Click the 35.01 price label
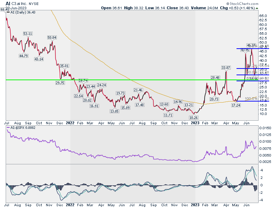This screenshot has height=208, width=277. [x=64, y=66]
